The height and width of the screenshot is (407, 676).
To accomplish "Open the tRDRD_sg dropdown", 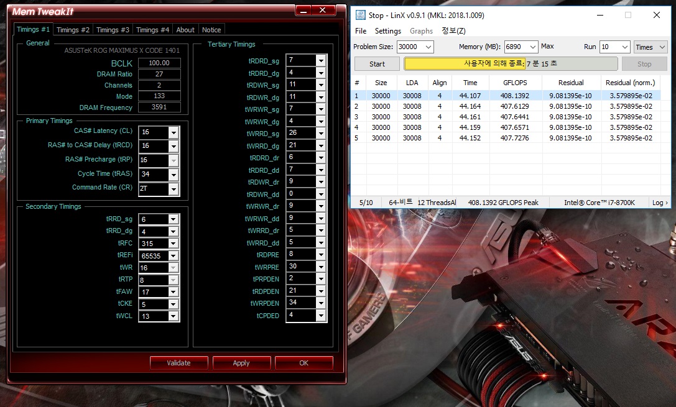I will coord(321,61).
